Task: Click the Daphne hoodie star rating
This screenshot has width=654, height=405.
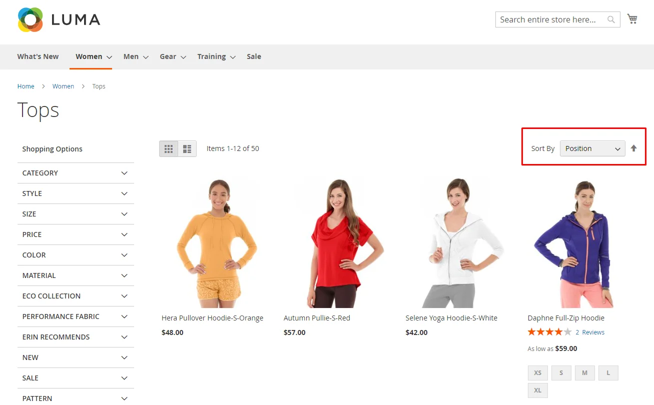Action: point(549,332)
